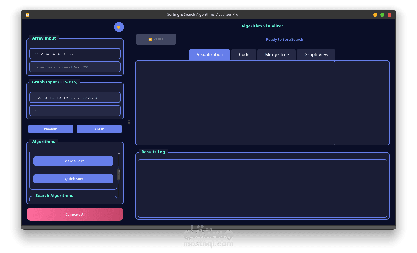Image resolution: width=417 pixels, height=253 pixels.
Task: Click the 'Results Log' label
Action: [x=153, y=152]
